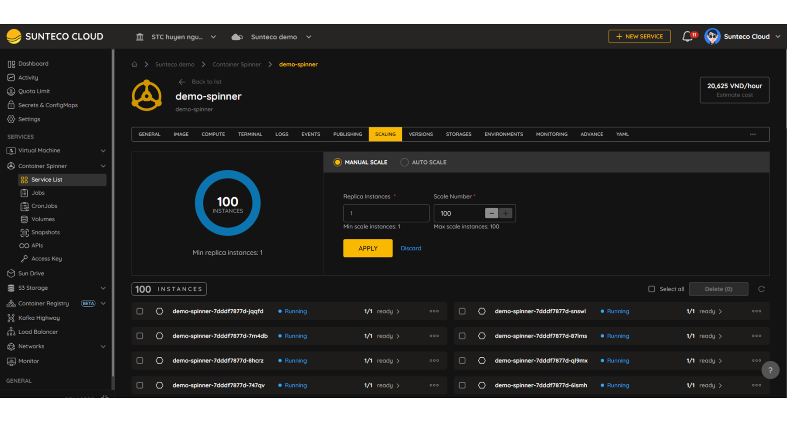Expand ready details for demo-spinner-7dddf7877d-jqqfd
The height and width of the screenshot is (422, 787).
[x=398, y=311]
